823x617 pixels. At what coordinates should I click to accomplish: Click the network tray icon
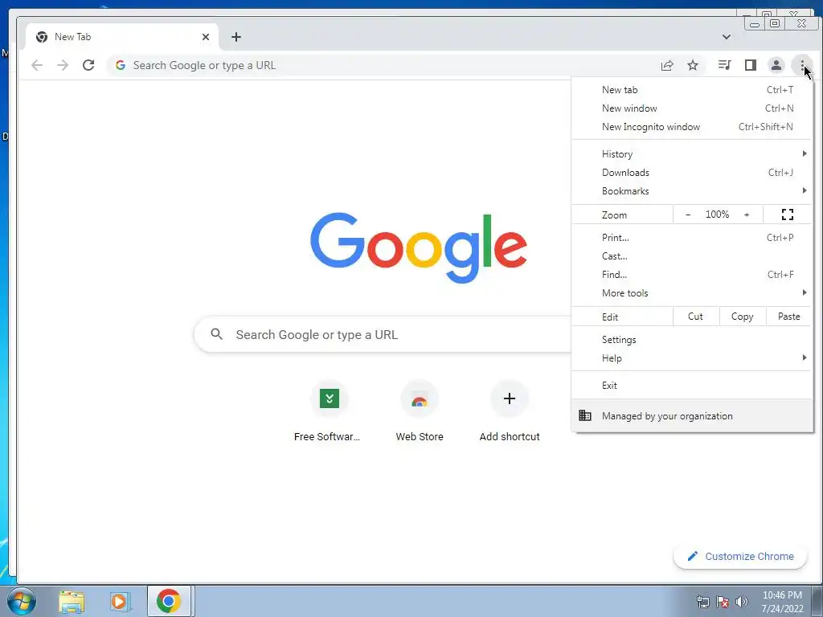[x=702, y=602]
